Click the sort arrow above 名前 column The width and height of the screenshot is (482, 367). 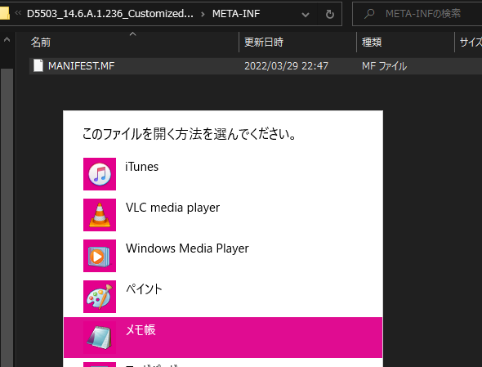point(133,34)
